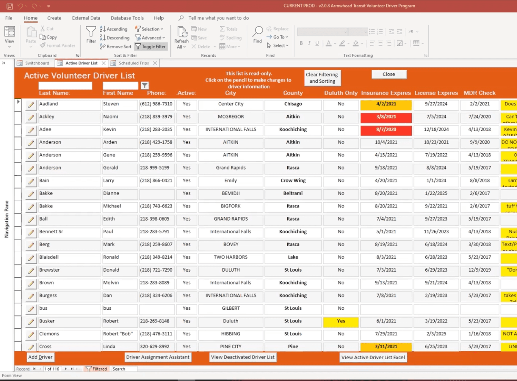The image size is (517, 381).
Task: Open the View dropdown arrow
Action: [x=9, y=47]
